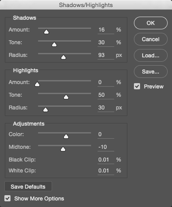Click Save Defaults button

(28, 186)
